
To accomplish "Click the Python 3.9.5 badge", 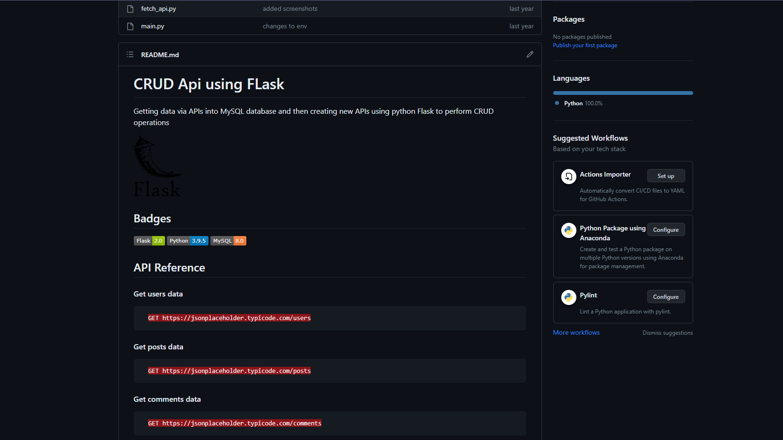I will click(x=188, y=241).
